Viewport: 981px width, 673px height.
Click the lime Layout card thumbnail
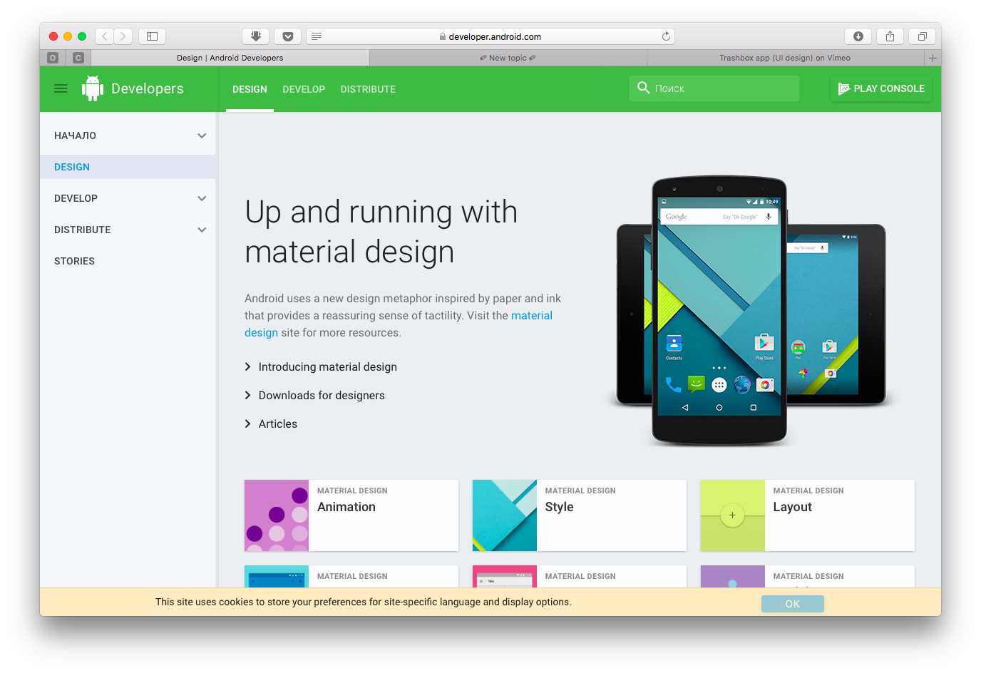[x=733, y=515]
